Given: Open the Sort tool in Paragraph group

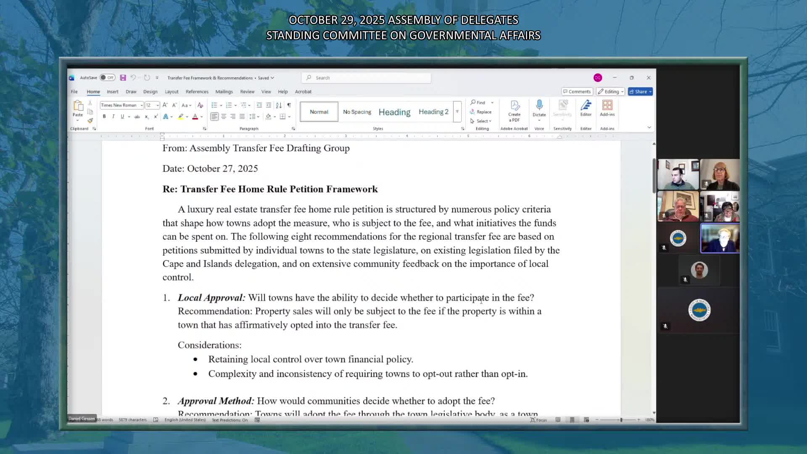Looking at the screenshot, I should click(x=278, y=105).
